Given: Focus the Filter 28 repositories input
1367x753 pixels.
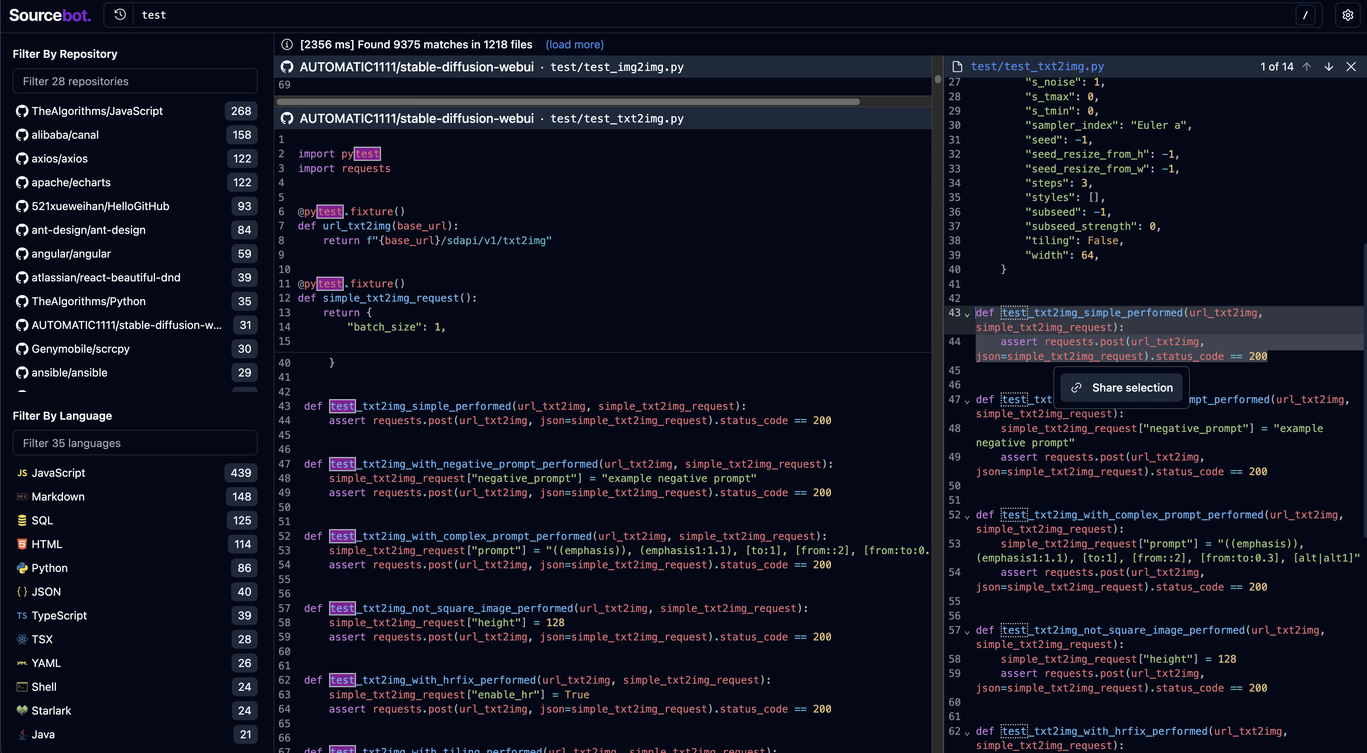Looking at the screenshot, I should pyautogui.click(x=135, y=81).
